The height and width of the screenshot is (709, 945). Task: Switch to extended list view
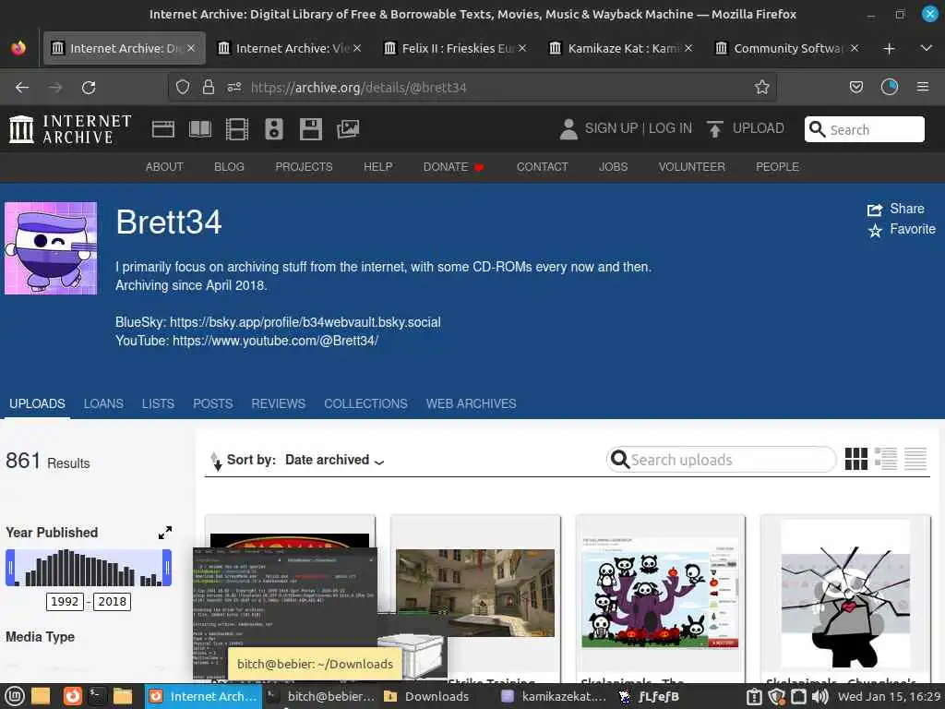(886, 460)
